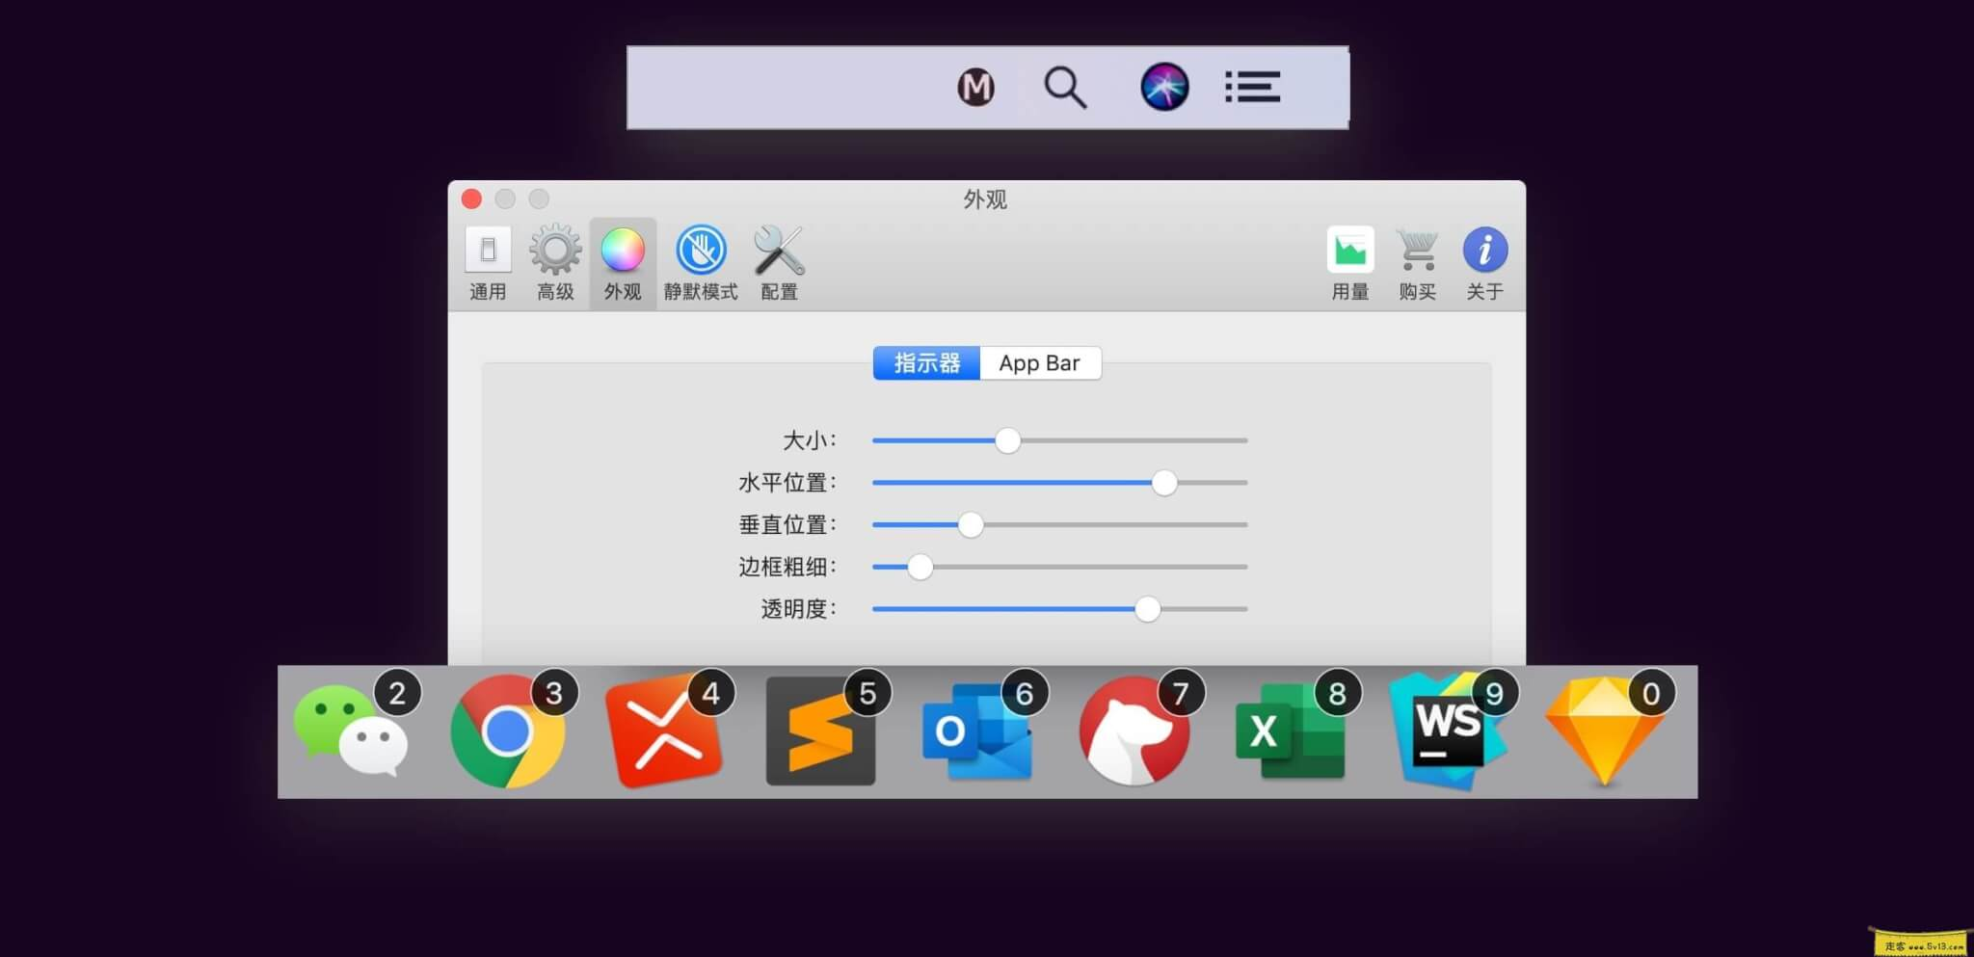The height and width of the screenshot is (957, 1974).
Task: Move the 水平位置 horizontal position slider
Action: click(1165, 483)
